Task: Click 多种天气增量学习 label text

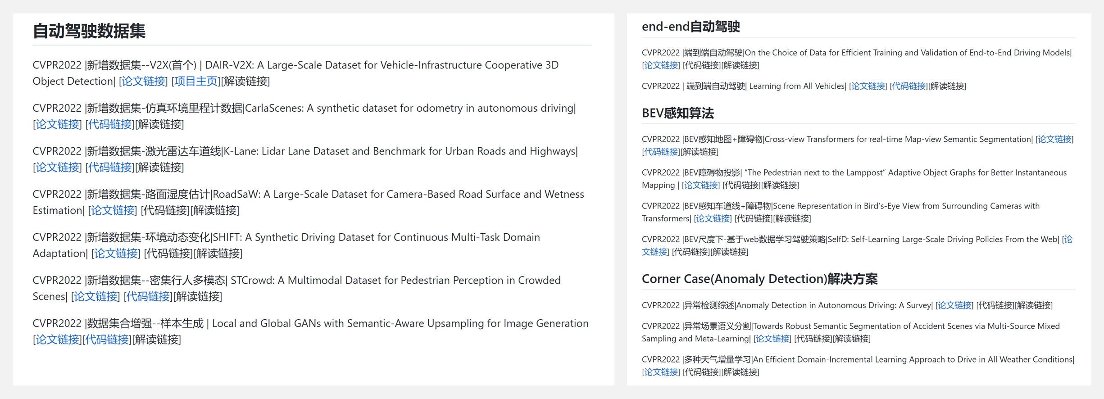Action: coord(718,359)
